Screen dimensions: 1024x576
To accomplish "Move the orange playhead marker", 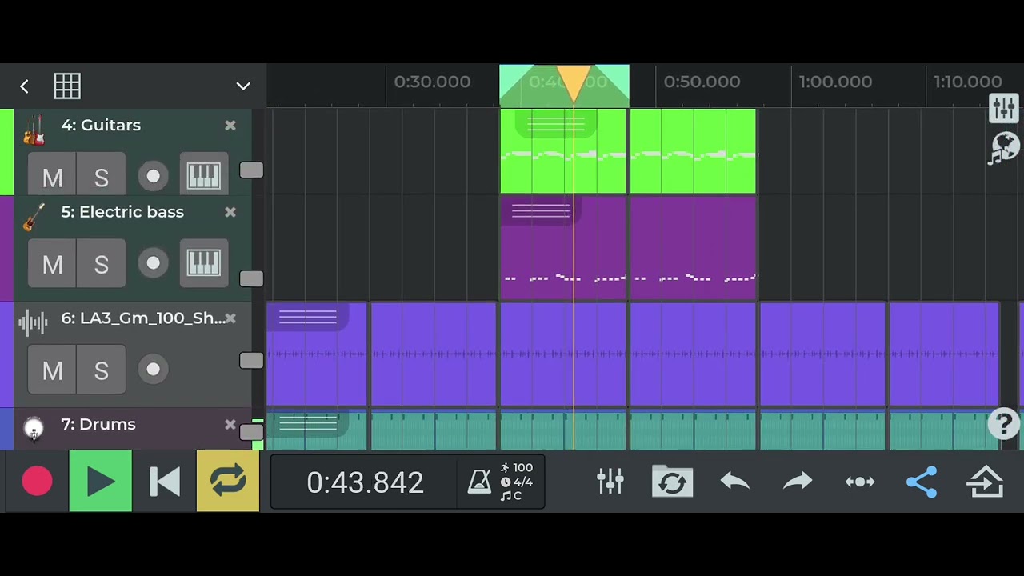I will pyautogui.click(x=574, y=83).
